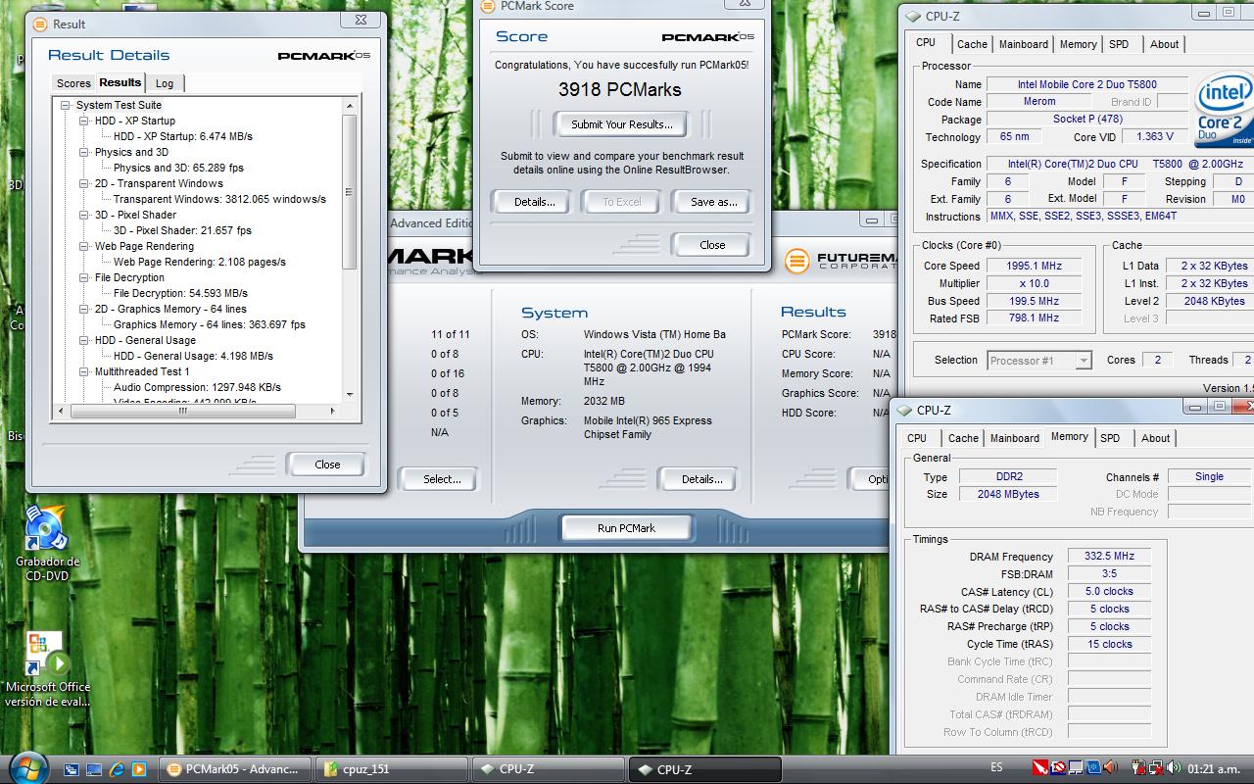Click Close in the Result Details window

pyautogui.click(x=327, y=465)
